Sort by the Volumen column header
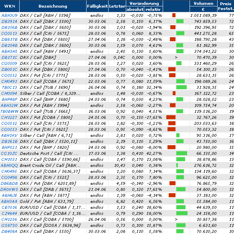234x234 pixels. tap(204, 4)
